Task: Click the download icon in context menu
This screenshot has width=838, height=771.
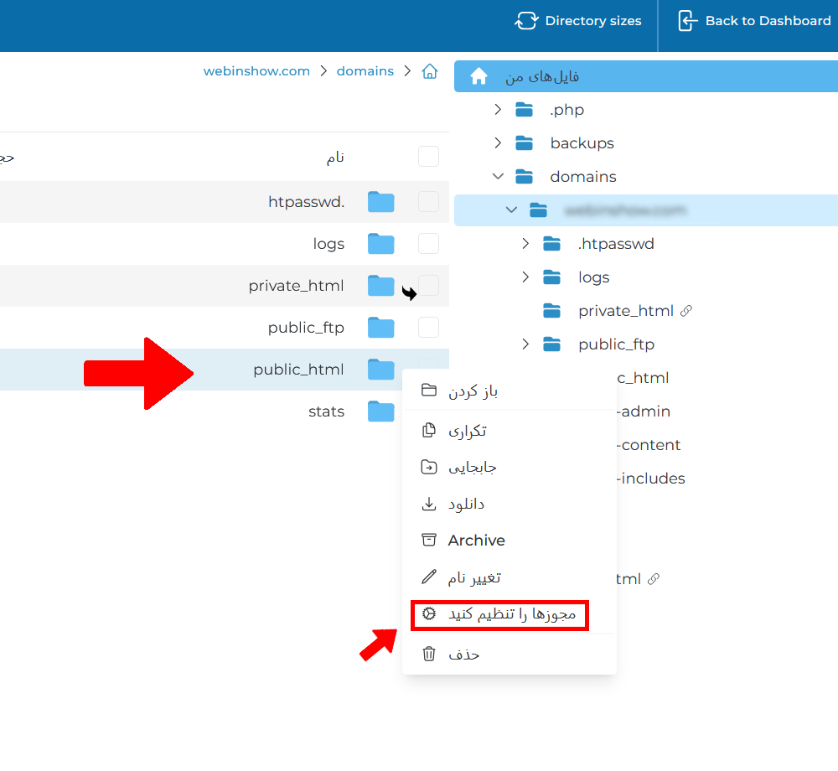Action: [x=429, y=504]
